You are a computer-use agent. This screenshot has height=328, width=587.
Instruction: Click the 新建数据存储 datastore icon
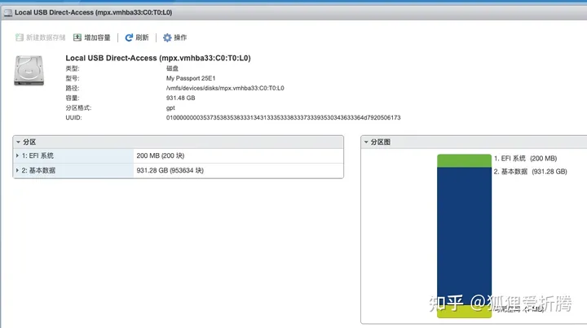(18, 37)
